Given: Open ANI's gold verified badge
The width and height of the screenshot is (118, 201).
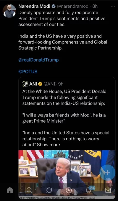Looking at the screenshot, I should (40, 84).
